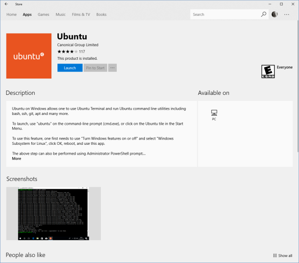Click the Description heading

click(x=21, y=93)
